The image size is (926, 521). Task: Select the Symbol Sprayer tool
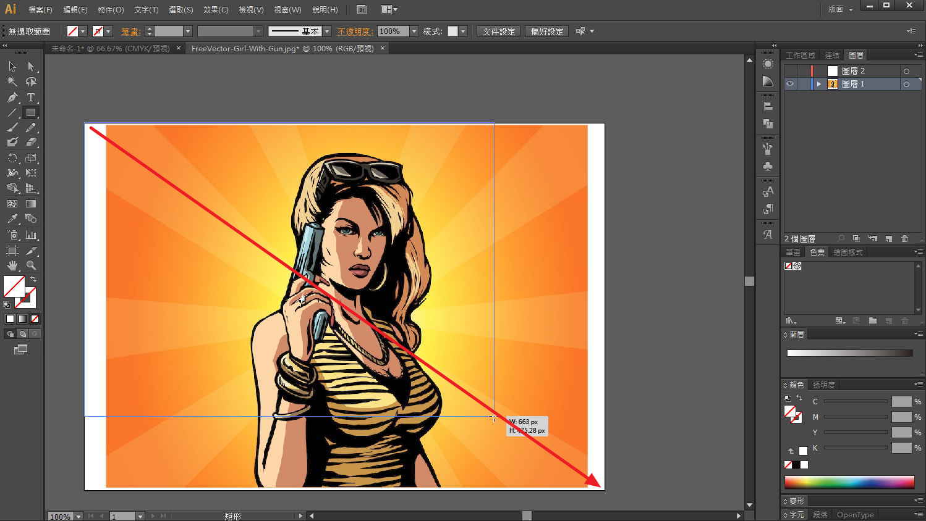pyautogui.click(x=12, y=235)
